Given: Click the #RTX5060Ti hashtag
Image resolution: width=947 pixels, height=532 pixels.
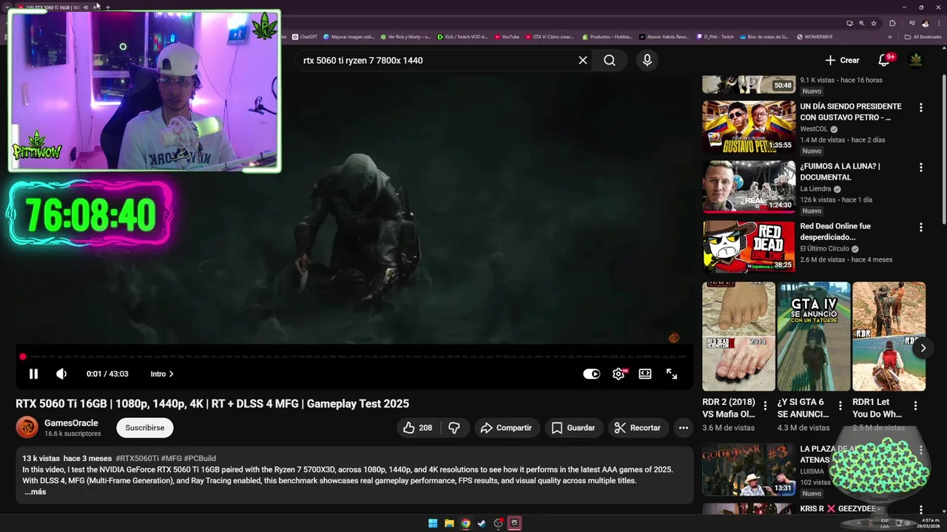Looking at the screenshot, I should point(137,459).
